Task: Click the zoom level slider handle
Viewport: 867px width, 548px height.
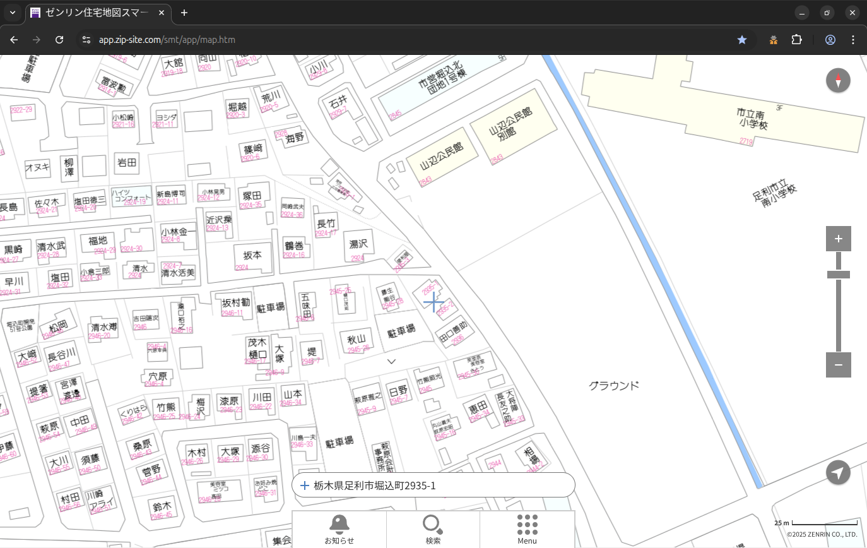Action: (x=838, y=275)
